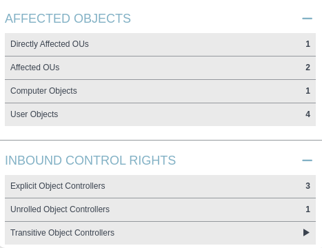Click the count for Directly Affected OUs

(308, 44)
